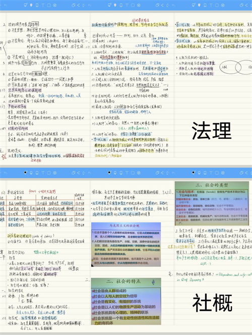Image resolution: width=252 pixels, height=335 pixels.
Task: Tap the active pen tool in bottom-middle toolbar
Action: (x=109, y=173)
